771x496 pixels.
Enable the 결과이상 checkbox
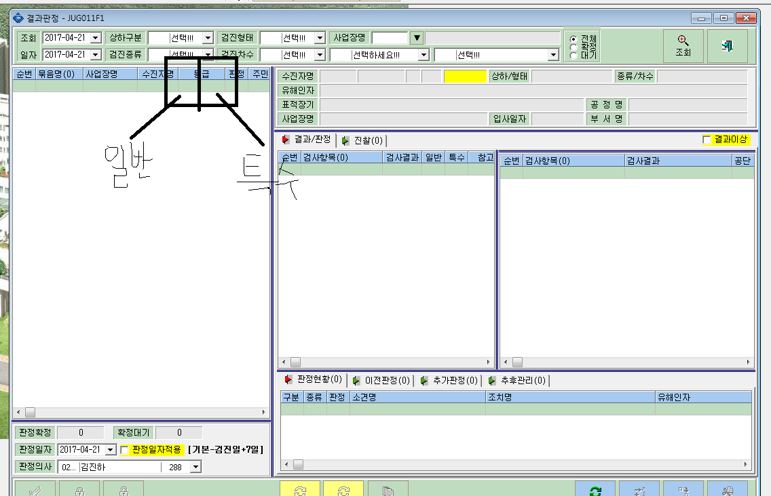click(707, 140)
